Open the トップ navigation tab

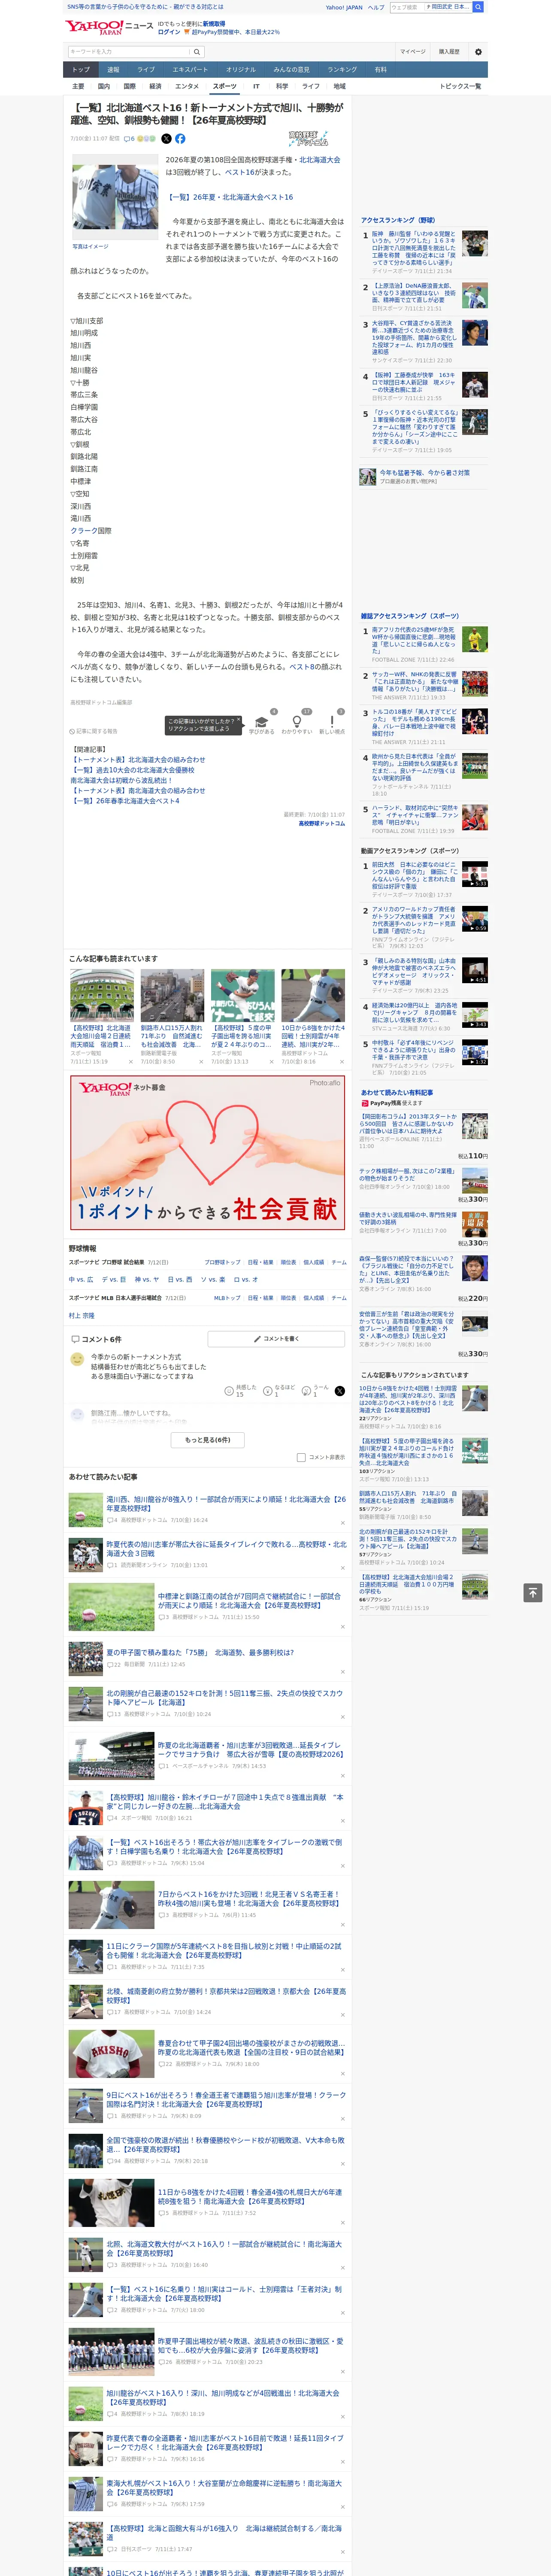(81, 70)
